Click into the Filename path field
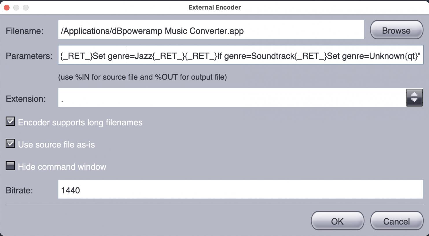 point(211,30)
